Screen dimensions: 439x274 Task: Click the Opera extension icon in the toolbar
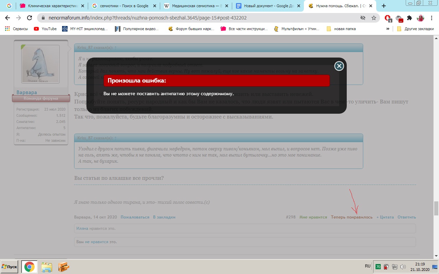(x=388, y=18)
